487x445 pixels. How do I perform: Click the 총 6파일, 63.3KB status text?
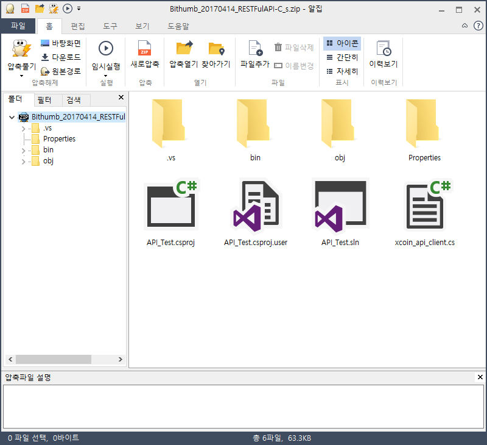[x=282, y=438]
